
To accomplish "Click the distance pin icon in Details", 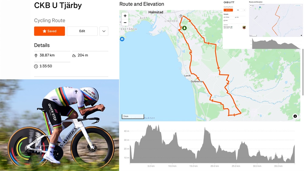I will tap(36, 55).
